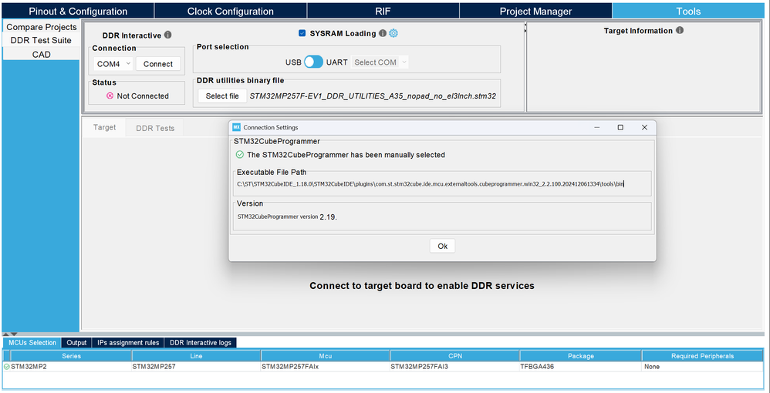Collapse the Target Information panel arrow

tap(525, 30)
